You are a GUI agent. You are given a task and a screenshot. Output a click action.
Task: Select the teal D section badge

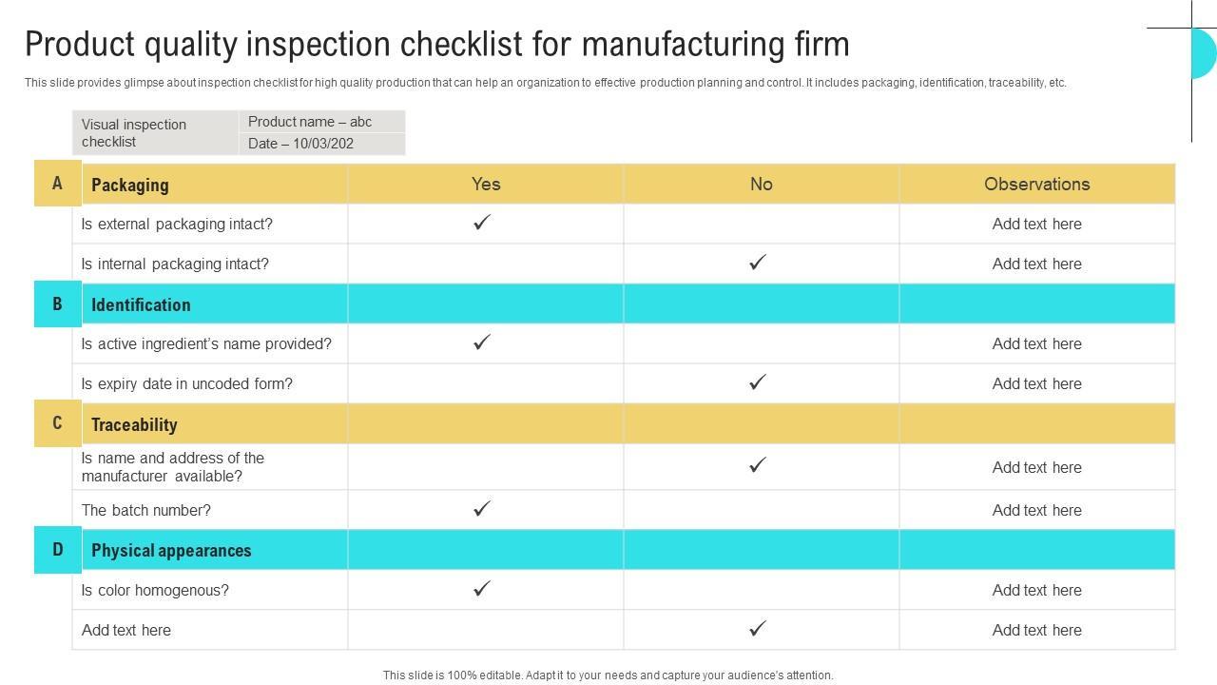57,550
